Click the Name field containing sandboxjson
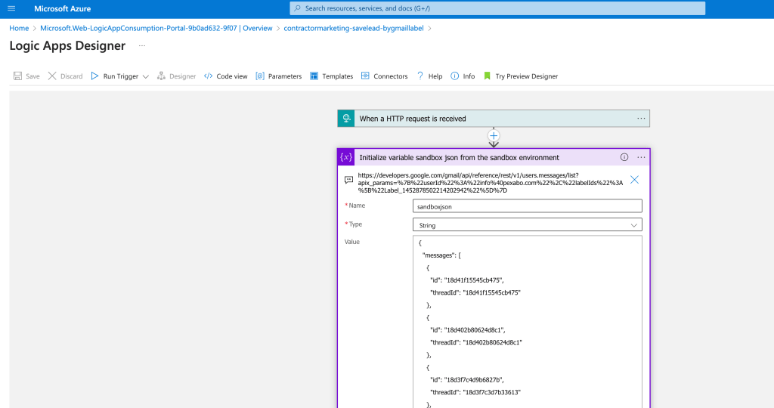Screen dimensions: 774x408 pos(527,206)
